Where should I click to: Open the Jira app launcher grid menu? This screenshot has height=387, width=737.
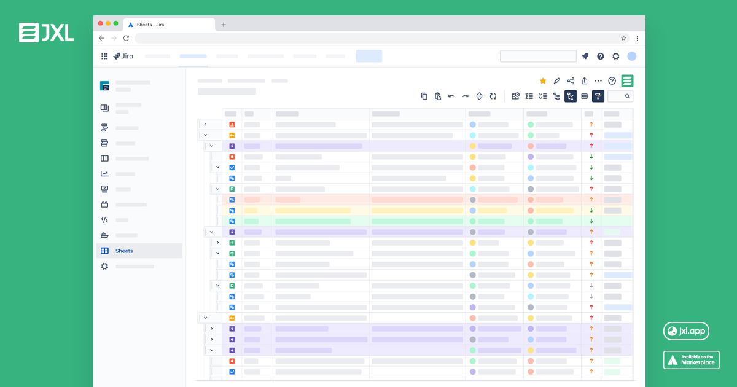104,56
